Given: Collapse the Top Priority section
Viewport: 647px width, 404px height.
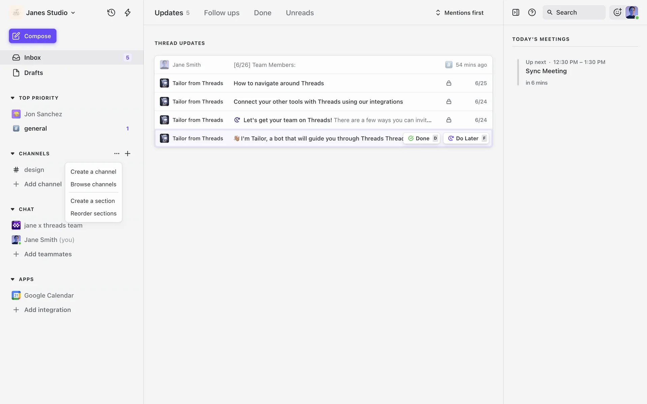Looking at the screenshot, I should tap(12, 98).
